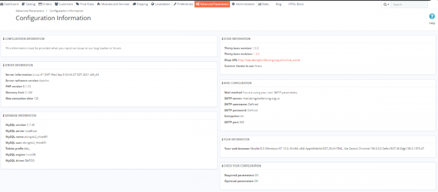Image resolution: width=438 pixels, height=192 pixels.
Task: Click the Store Information panel heading
Action: pos(236,39)
